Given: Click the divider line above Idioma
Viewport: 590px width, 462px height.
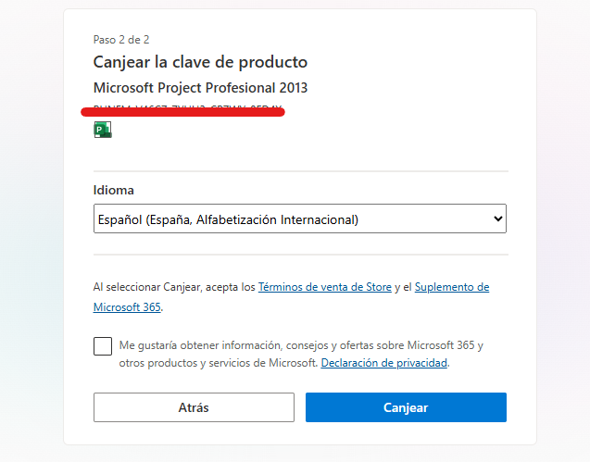Looking at the screenshot, I should 300,171.
